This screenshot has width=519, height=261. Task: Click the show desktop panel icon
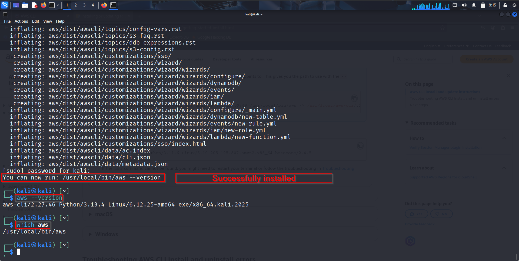click(16, 5)
